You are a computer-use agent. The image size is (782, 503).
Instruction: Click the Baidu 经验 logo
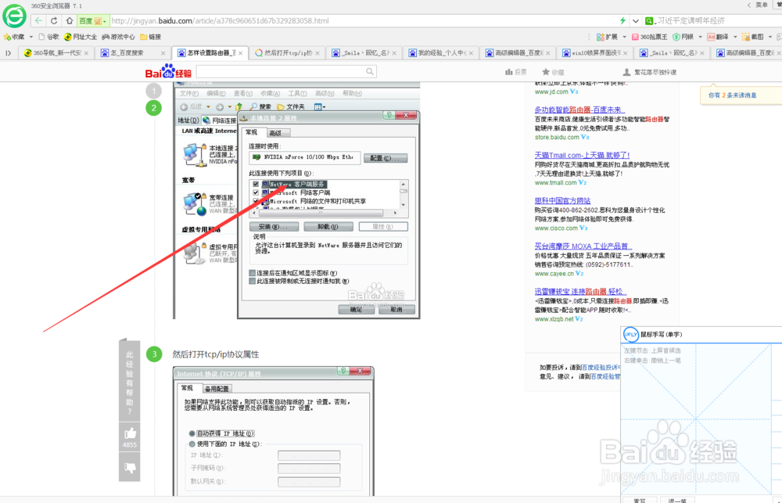click(x=168, y=71)
